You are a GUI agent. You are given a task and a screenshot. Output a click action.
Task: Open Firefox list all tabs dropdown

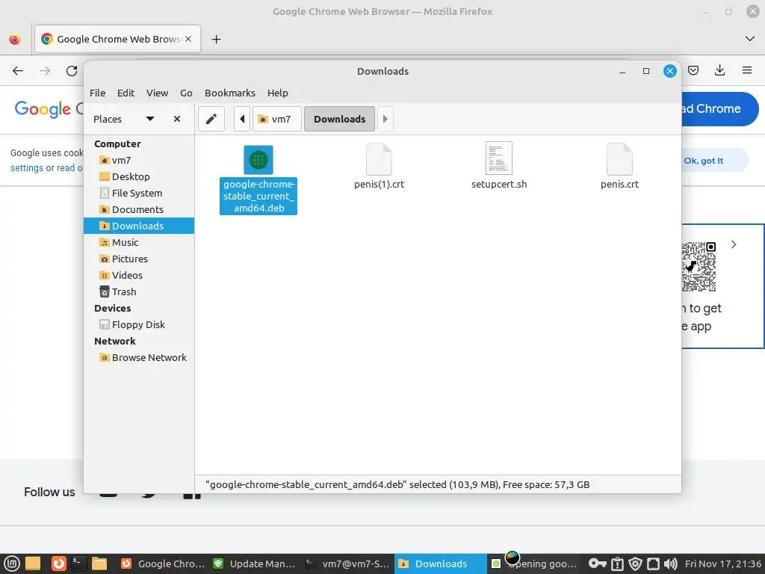point(750,39)
